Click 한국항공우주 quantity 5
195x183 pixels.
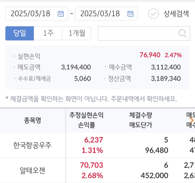pyautogui.click(x=166, y=140)
